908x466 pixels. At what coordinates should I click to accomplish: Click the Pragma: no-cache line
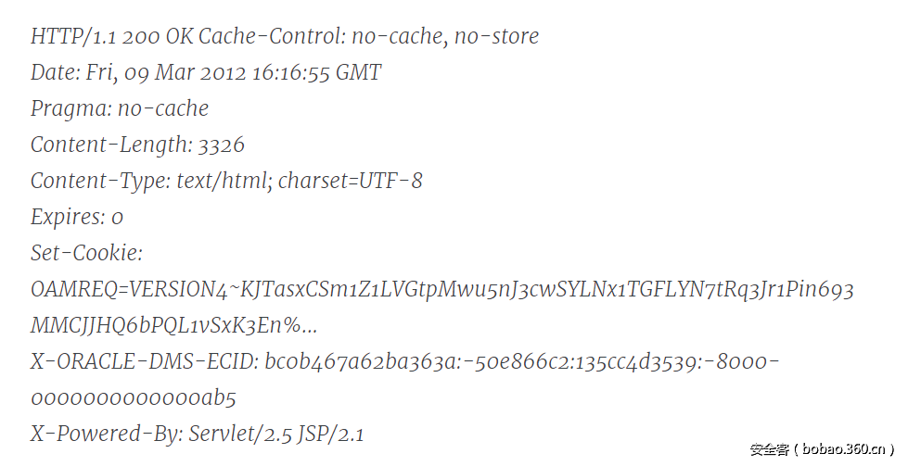tap(120, 109)
